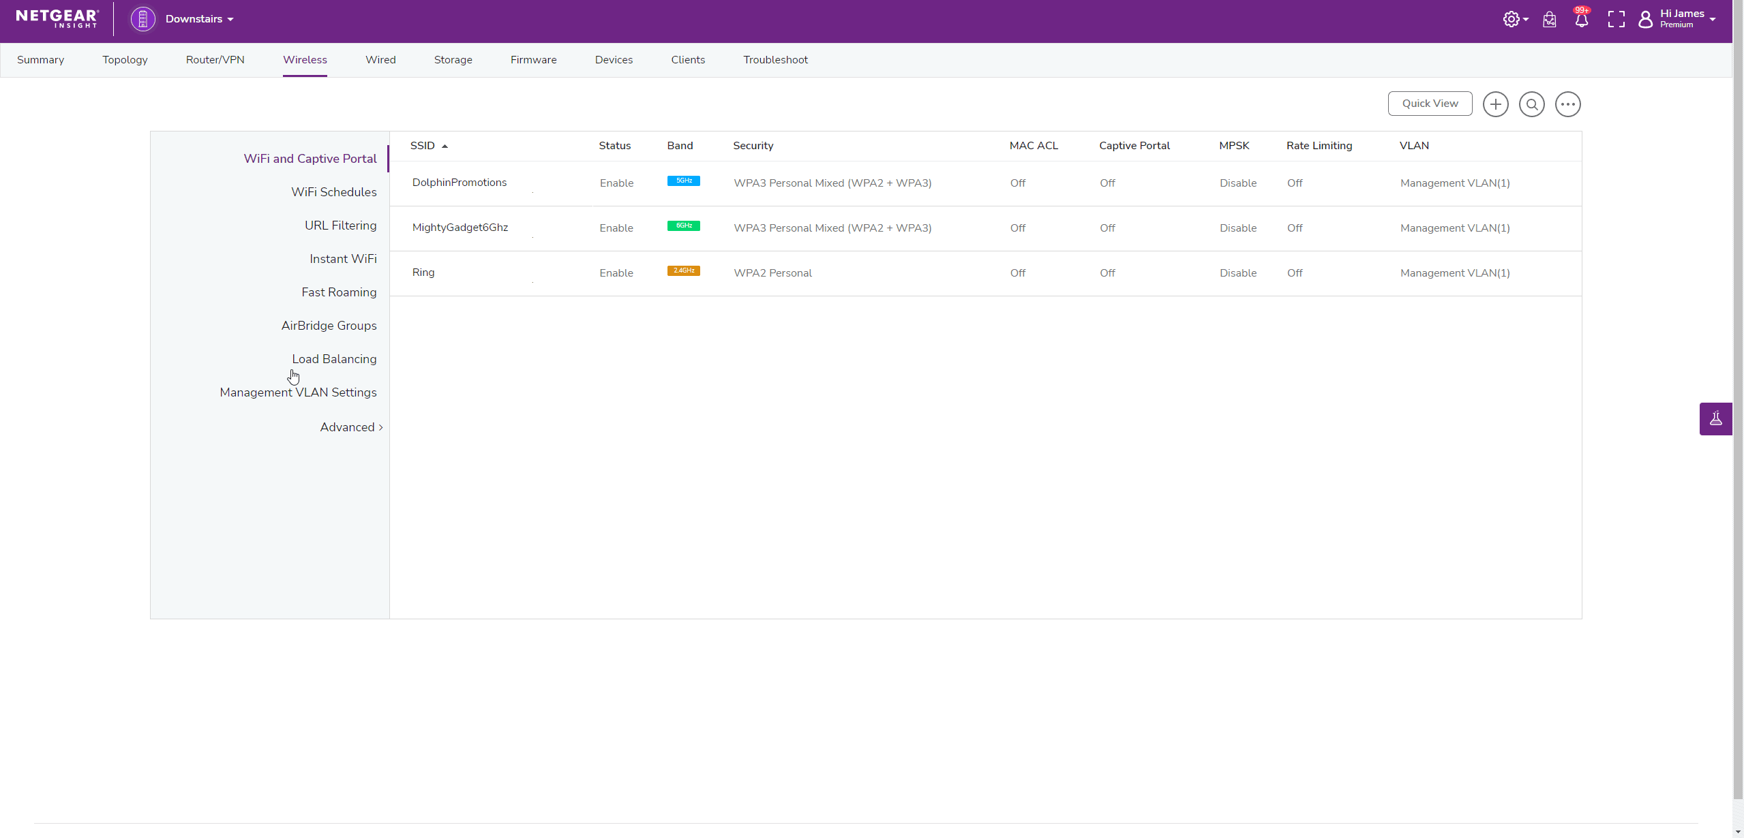The image size is (1744, 838).
Task: Open Load Balancing settings
Action: 334,359
